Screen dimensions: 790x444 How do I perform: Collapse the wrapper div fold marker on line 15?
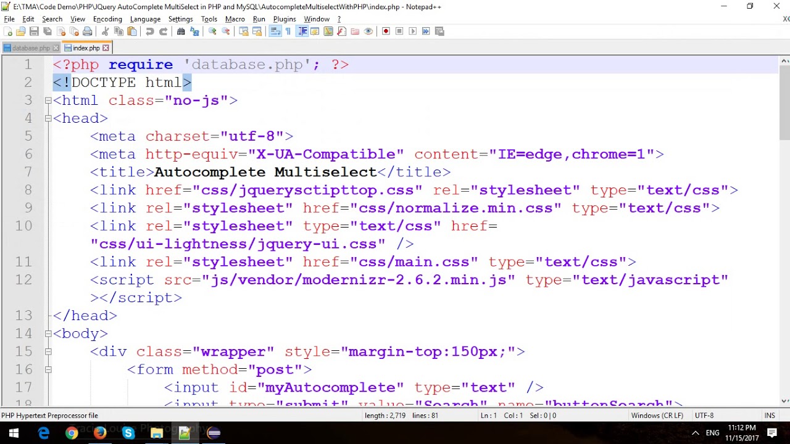48,351
